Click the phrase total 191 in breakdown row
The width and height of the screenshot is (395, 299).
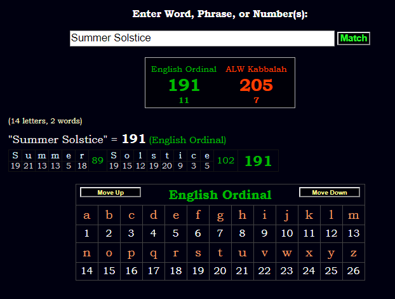[x=258, y=162]
